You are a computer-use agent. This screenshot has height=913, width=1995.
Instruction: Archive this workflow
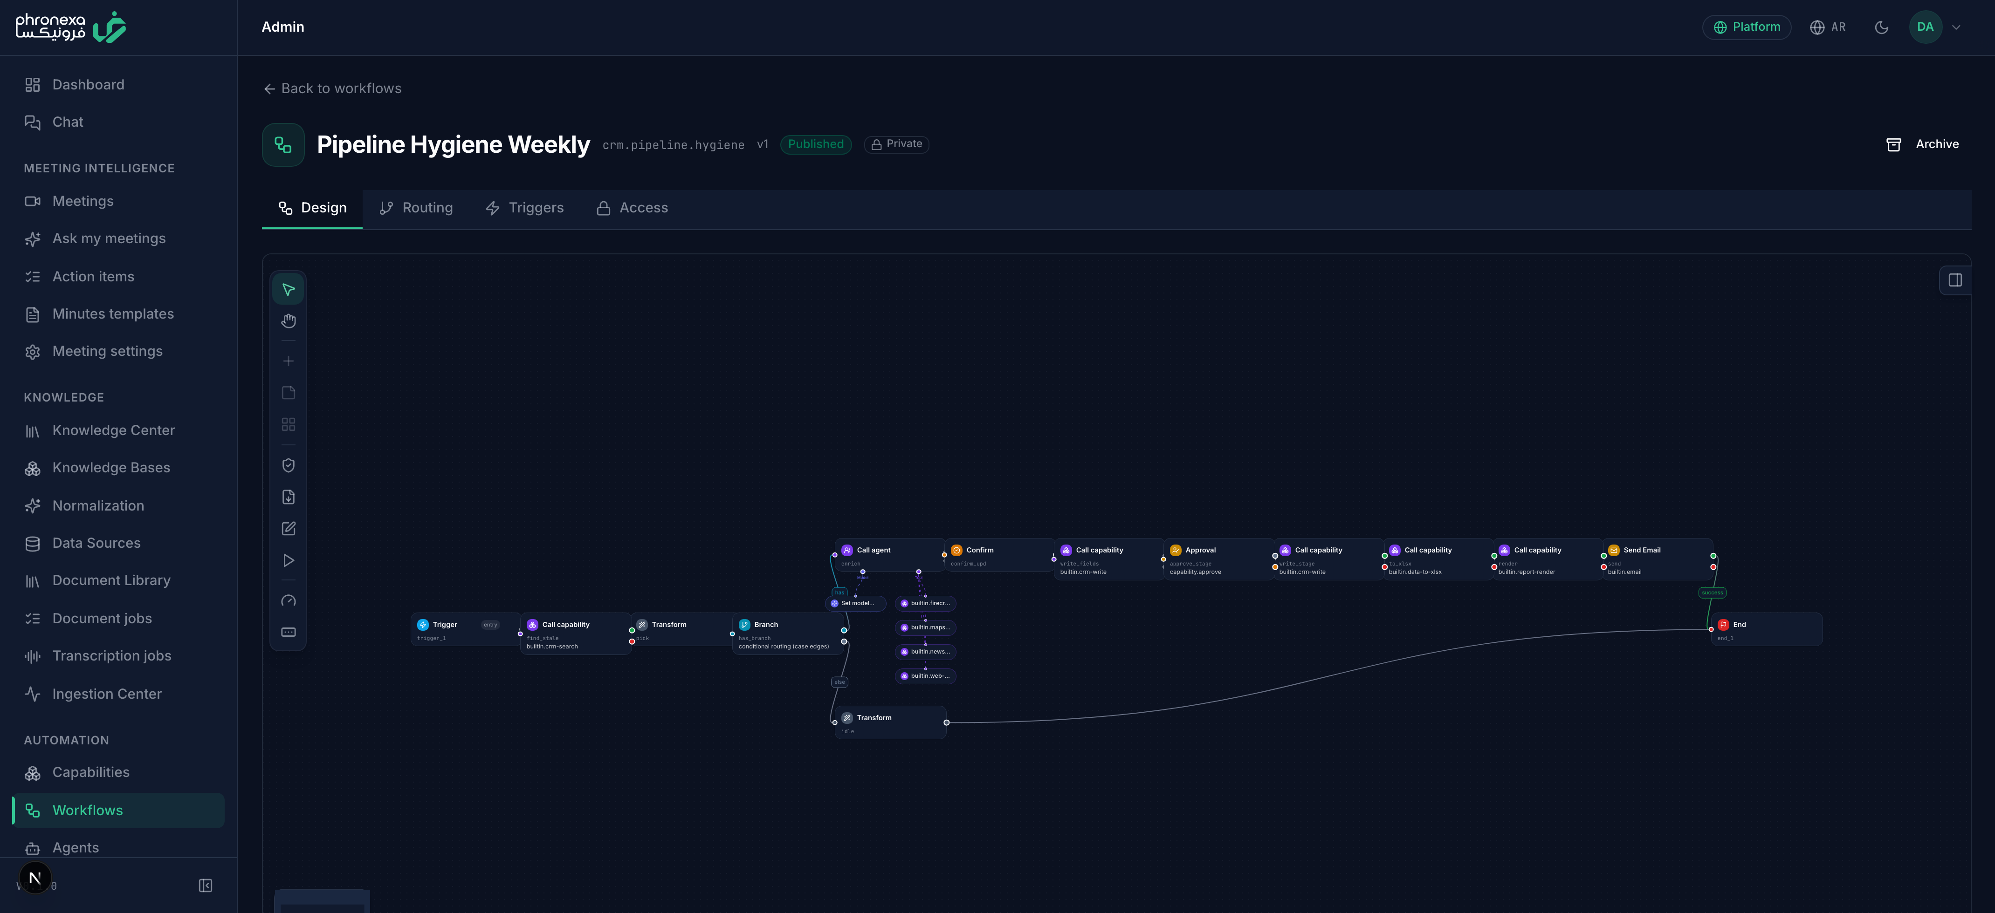point(1922,145)
